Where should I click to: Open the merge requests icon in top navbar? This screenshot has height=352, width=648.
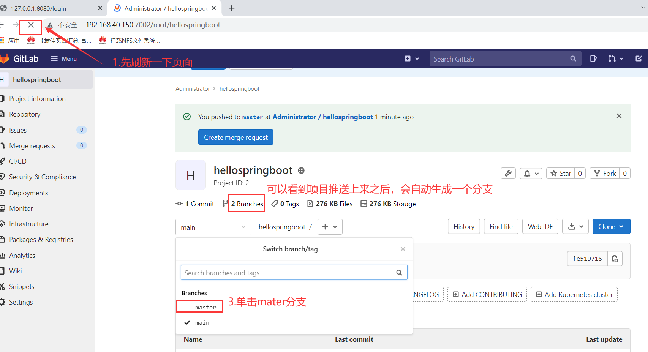click(x=616, y=58)
